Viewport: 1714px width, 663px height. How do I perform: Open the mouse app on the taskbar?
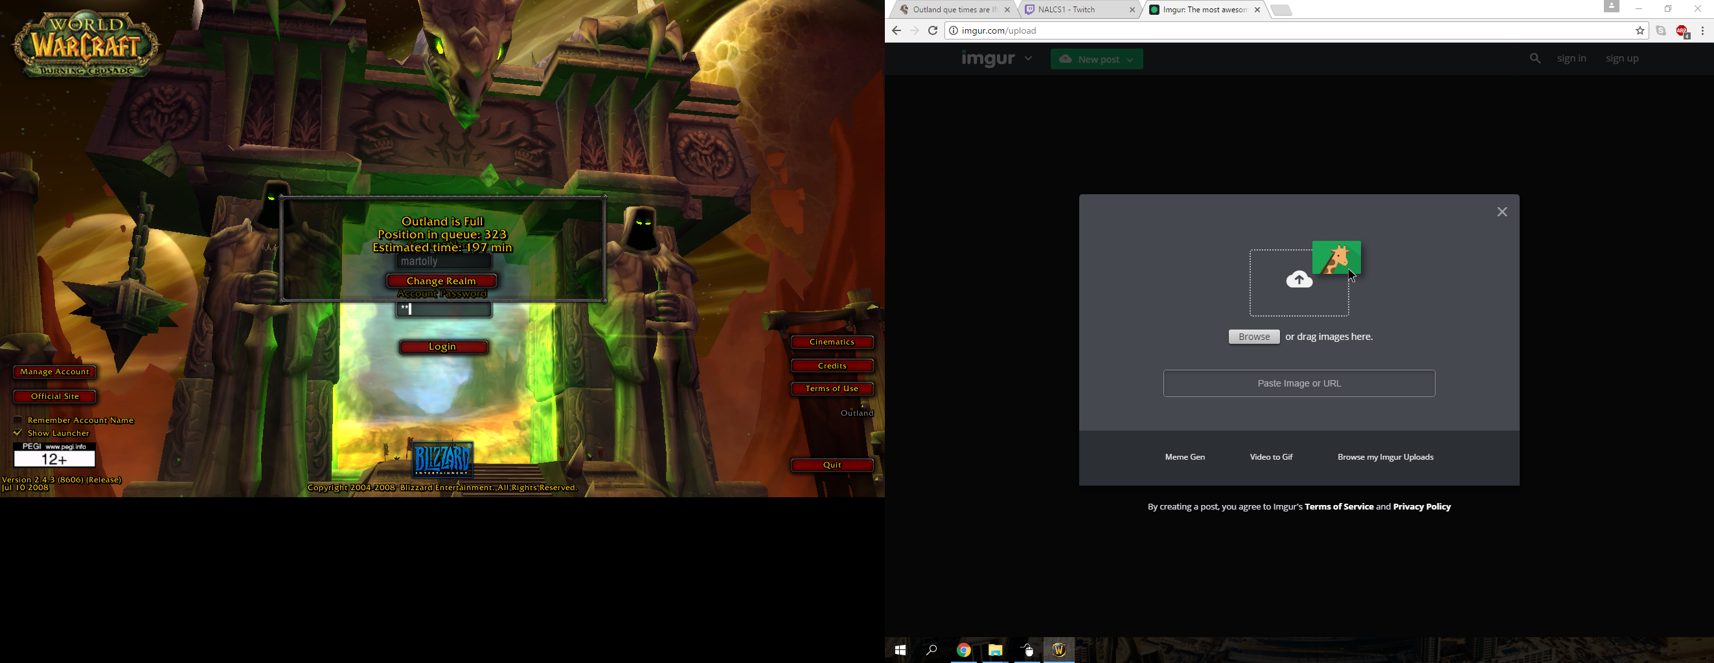(x=1027, y=650)
